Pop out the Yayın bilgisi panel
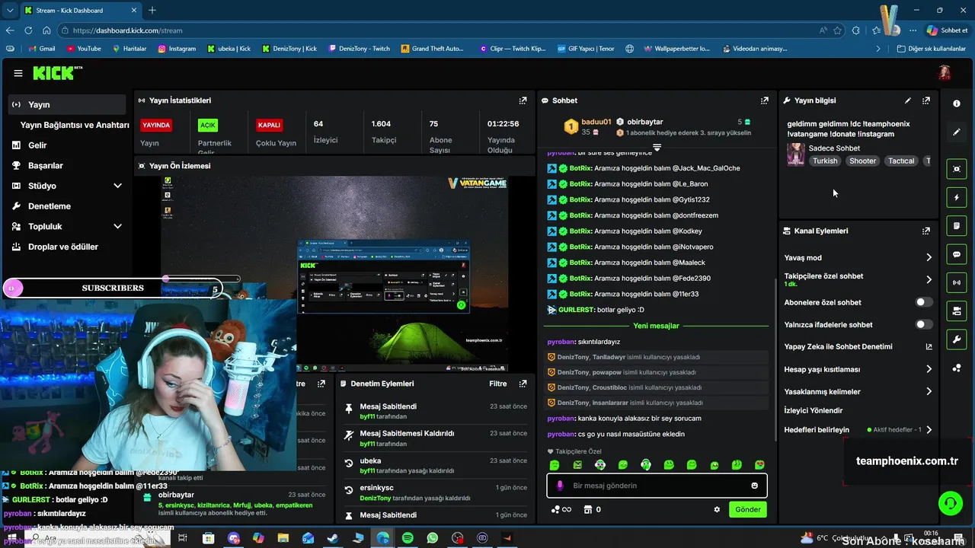The height and width of the screenshot is (548, 975). (x=926, y=100)
